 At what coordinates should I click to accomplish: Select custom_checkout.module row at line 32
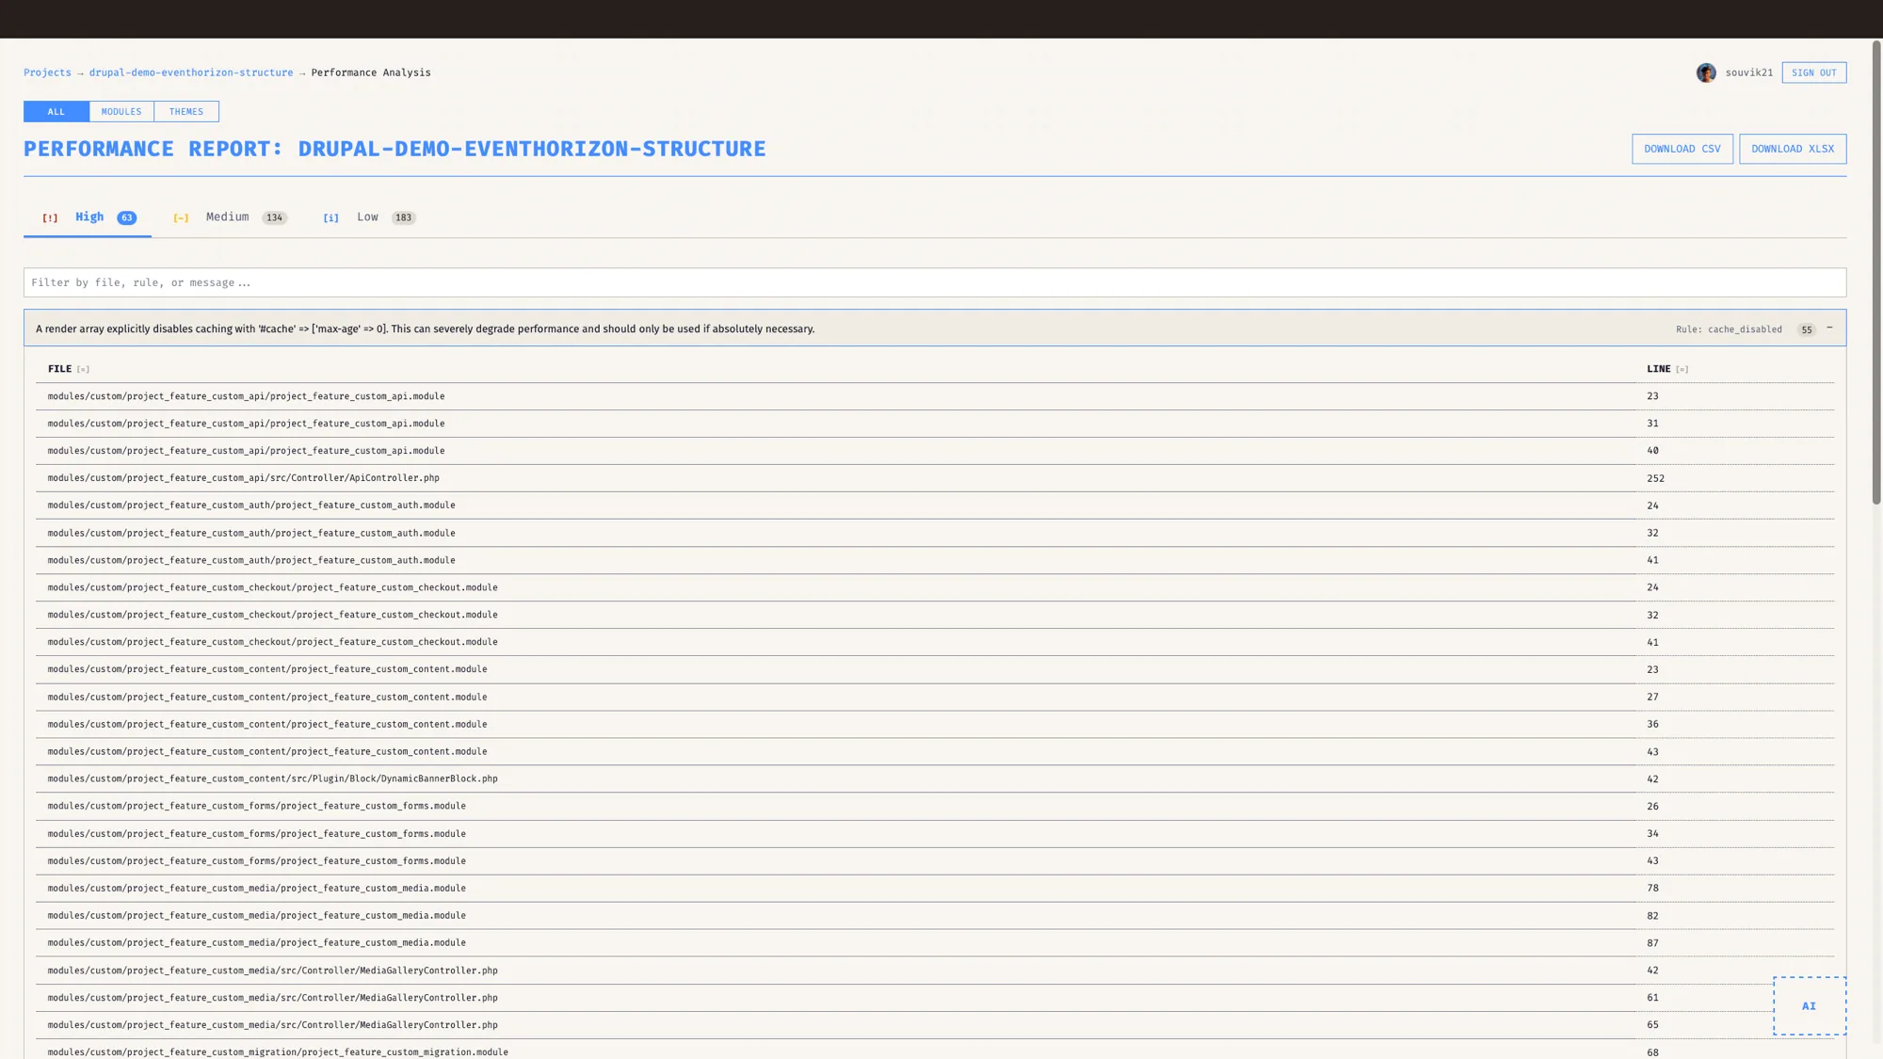(x=935, y=615)
